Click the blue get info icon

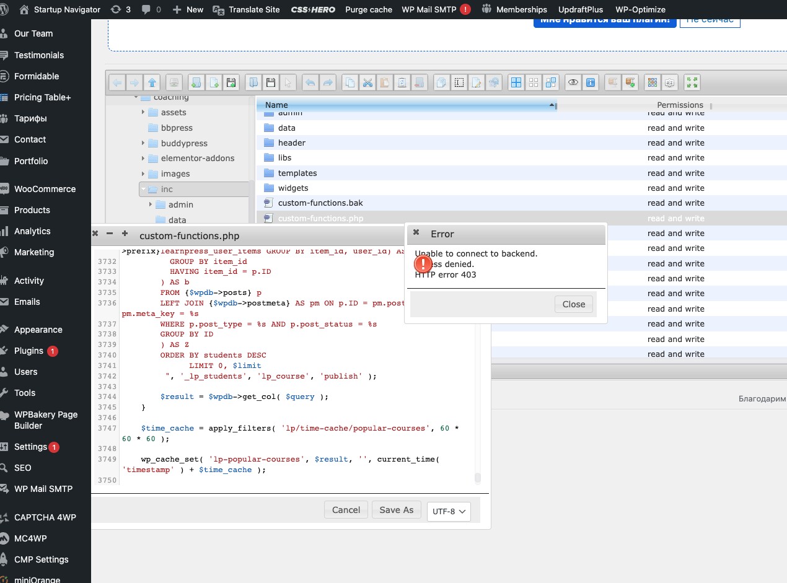click(x=590, y=82)
